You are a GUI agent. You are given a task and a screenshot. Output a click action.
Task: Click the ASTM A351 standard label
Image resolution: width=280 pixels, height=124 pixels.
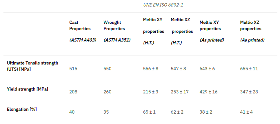[117, 40]
